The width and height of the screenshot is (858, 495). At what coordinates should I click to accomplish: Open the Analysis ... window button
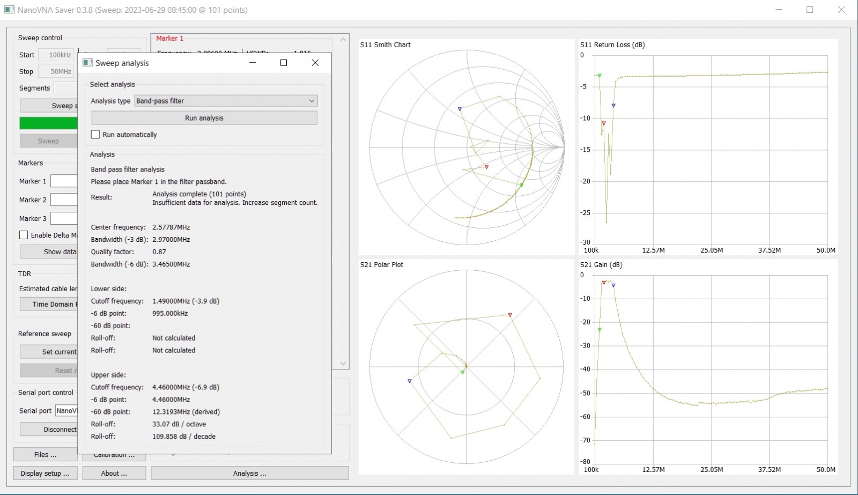[x=249, y=473]
